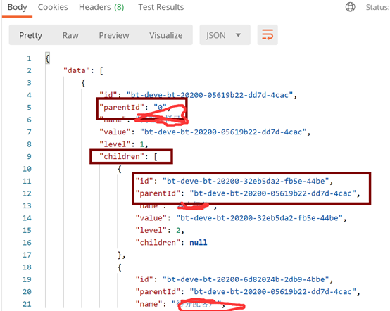Click the "level": 2 line
The width and height of the screenshot is (390, 311).
[160, 230]
